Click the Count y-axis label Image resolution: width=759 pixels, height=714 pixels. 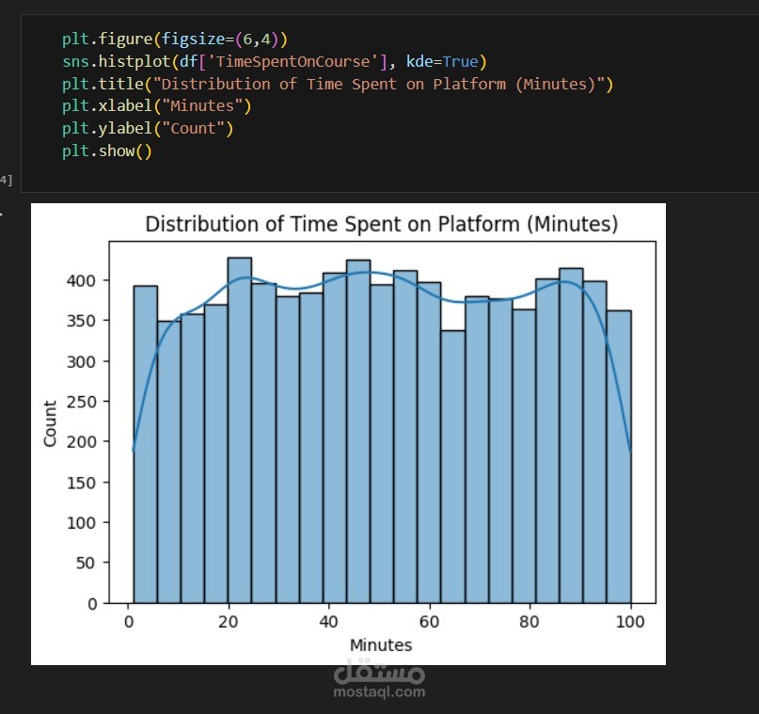[51, 423]
